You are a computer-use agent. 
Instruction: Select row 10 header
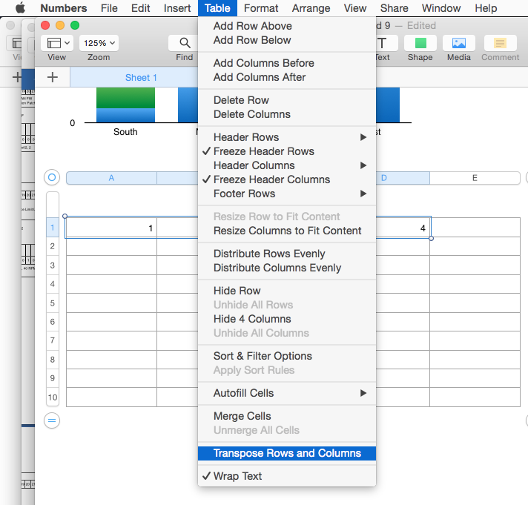point(53,397)
